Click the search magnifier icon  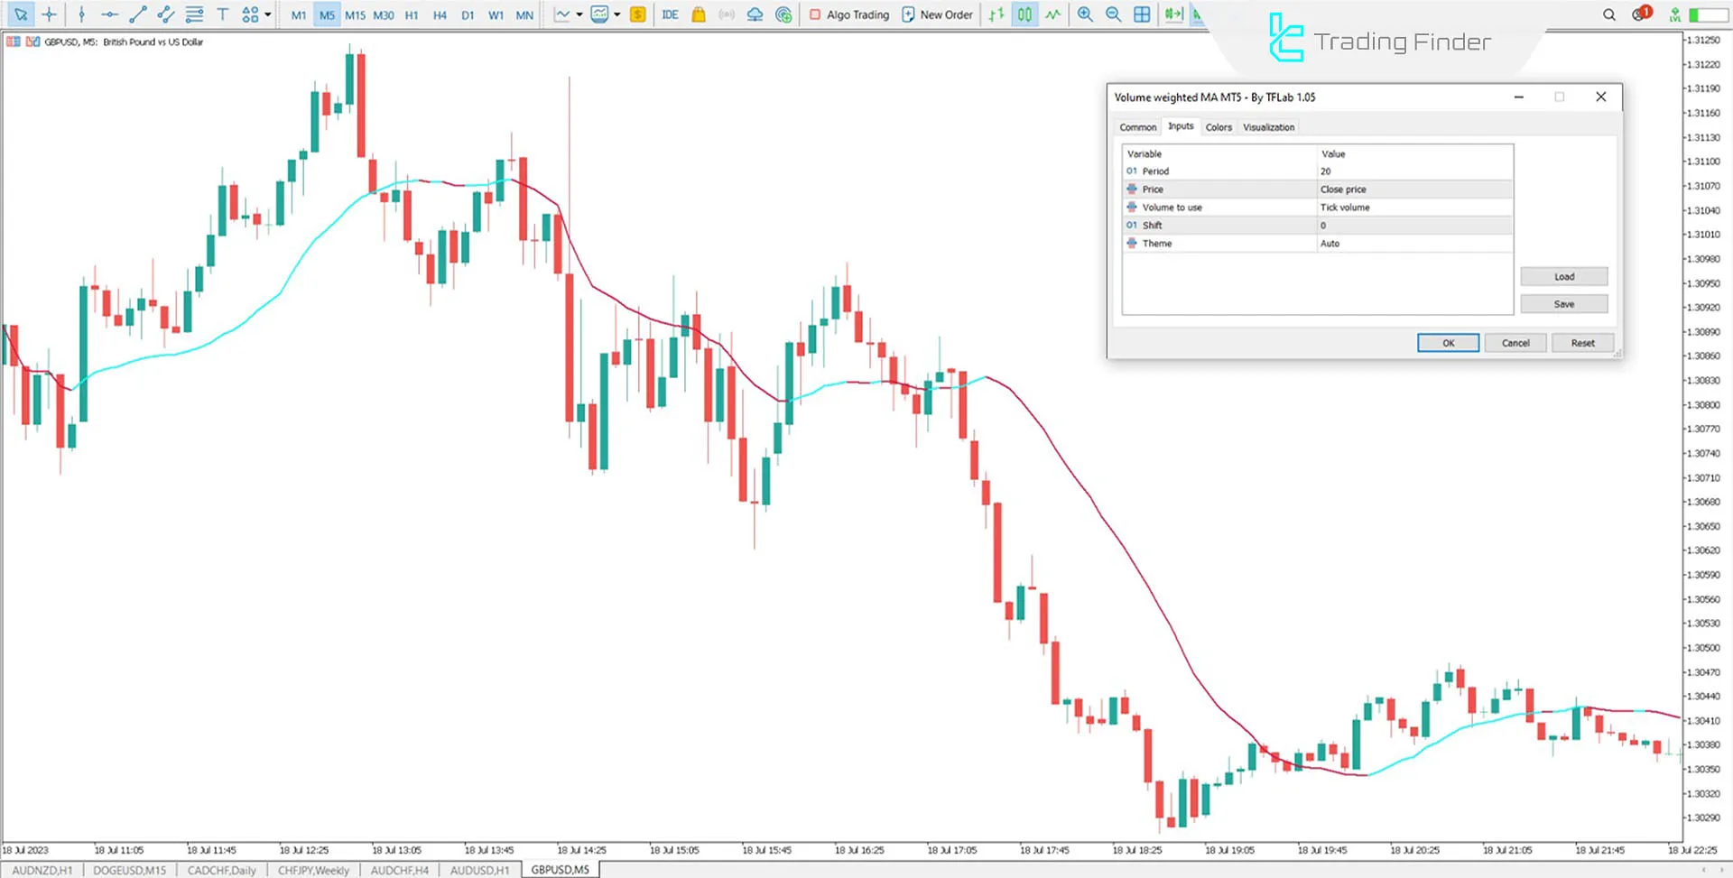pos(1608,14)
